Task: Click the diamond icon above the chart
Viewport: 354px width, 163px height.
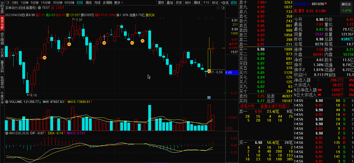Action: [218, 8]
